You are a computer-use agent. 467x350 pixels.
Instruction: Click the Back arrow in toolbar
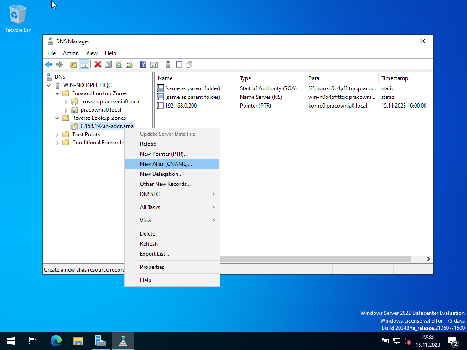click(49, 64)
